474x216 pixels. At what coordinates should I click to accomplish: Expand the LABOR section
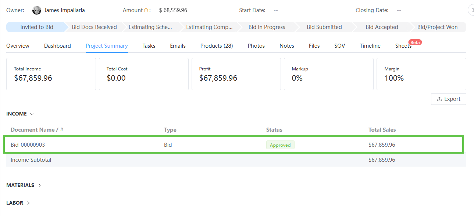pyautogui.click(x=28, y=203)
